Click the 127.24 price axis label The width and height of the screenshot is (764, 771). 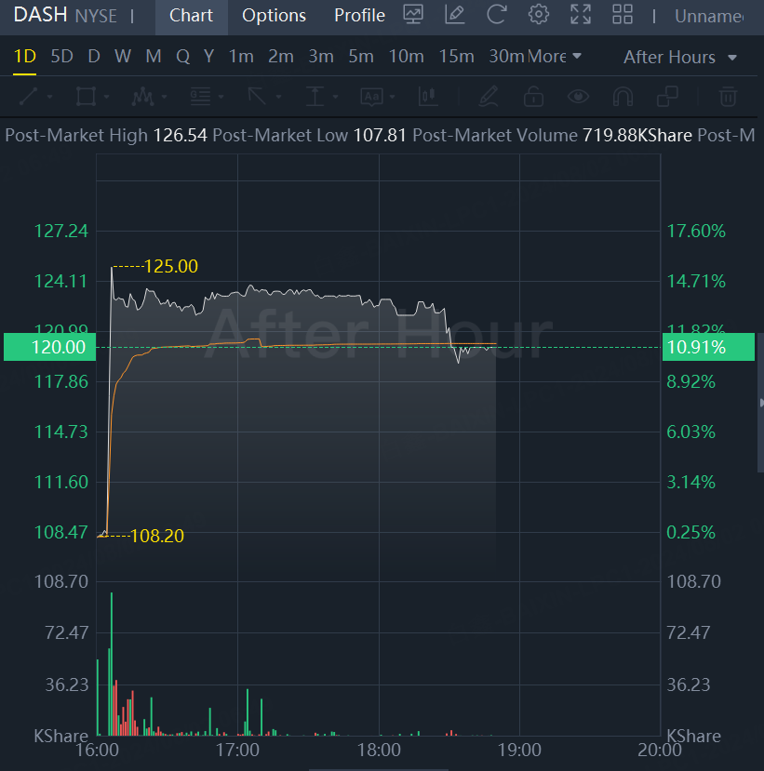pos(61,231)
